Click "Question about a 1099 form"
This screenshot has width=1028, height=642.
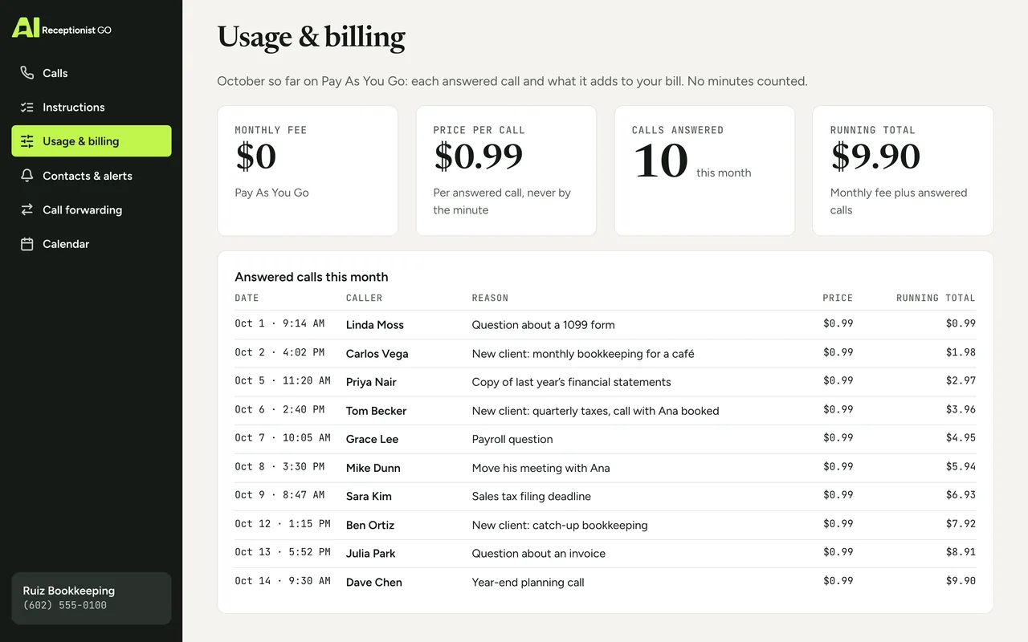click(544, 325)
